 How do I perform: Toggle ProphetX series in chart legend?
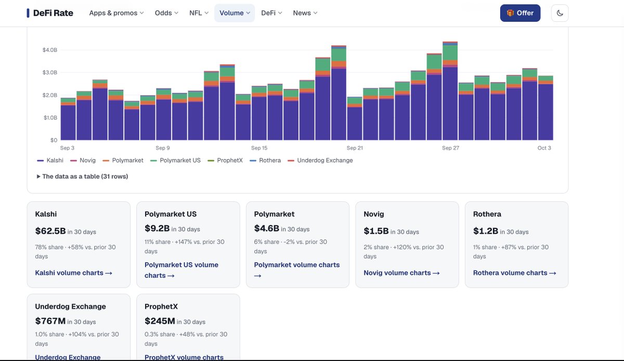[225, 160]
